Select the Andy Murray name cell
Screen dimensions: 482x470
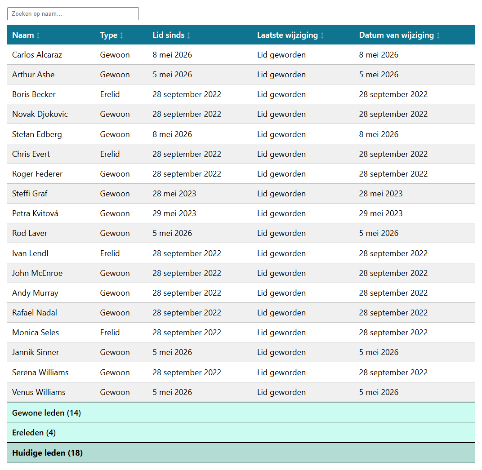[36, 293]
